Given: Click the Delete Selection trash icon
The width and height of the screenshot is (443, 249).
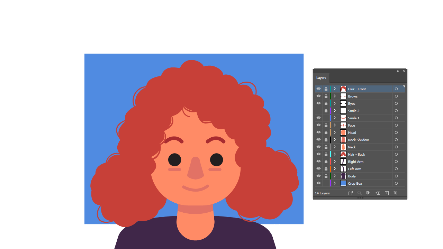Looking at the screenshot, I should [x=395, y=193].
